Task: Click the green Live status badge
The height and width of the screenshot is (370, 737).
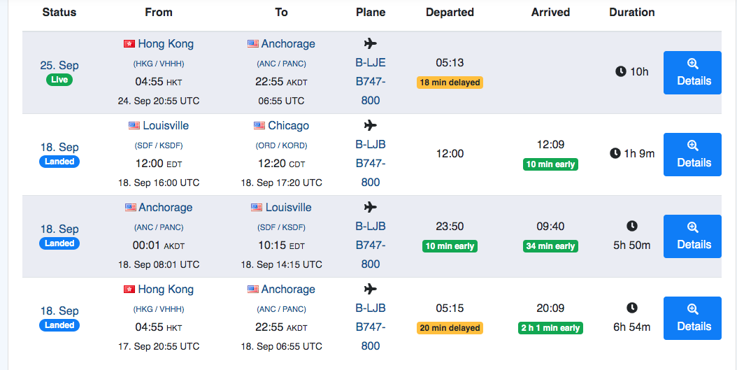Action: [59, 80]
